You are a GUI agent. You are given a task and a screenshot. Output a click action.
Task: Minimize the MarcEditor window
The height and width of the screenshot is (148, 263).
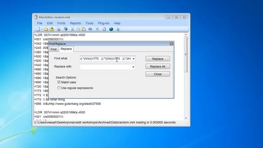tap(168, 17)
